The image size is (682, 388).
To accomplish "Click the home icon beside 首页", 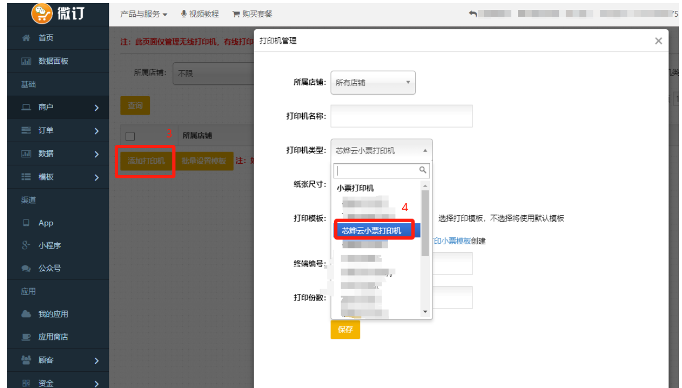I will click(26, 38).
